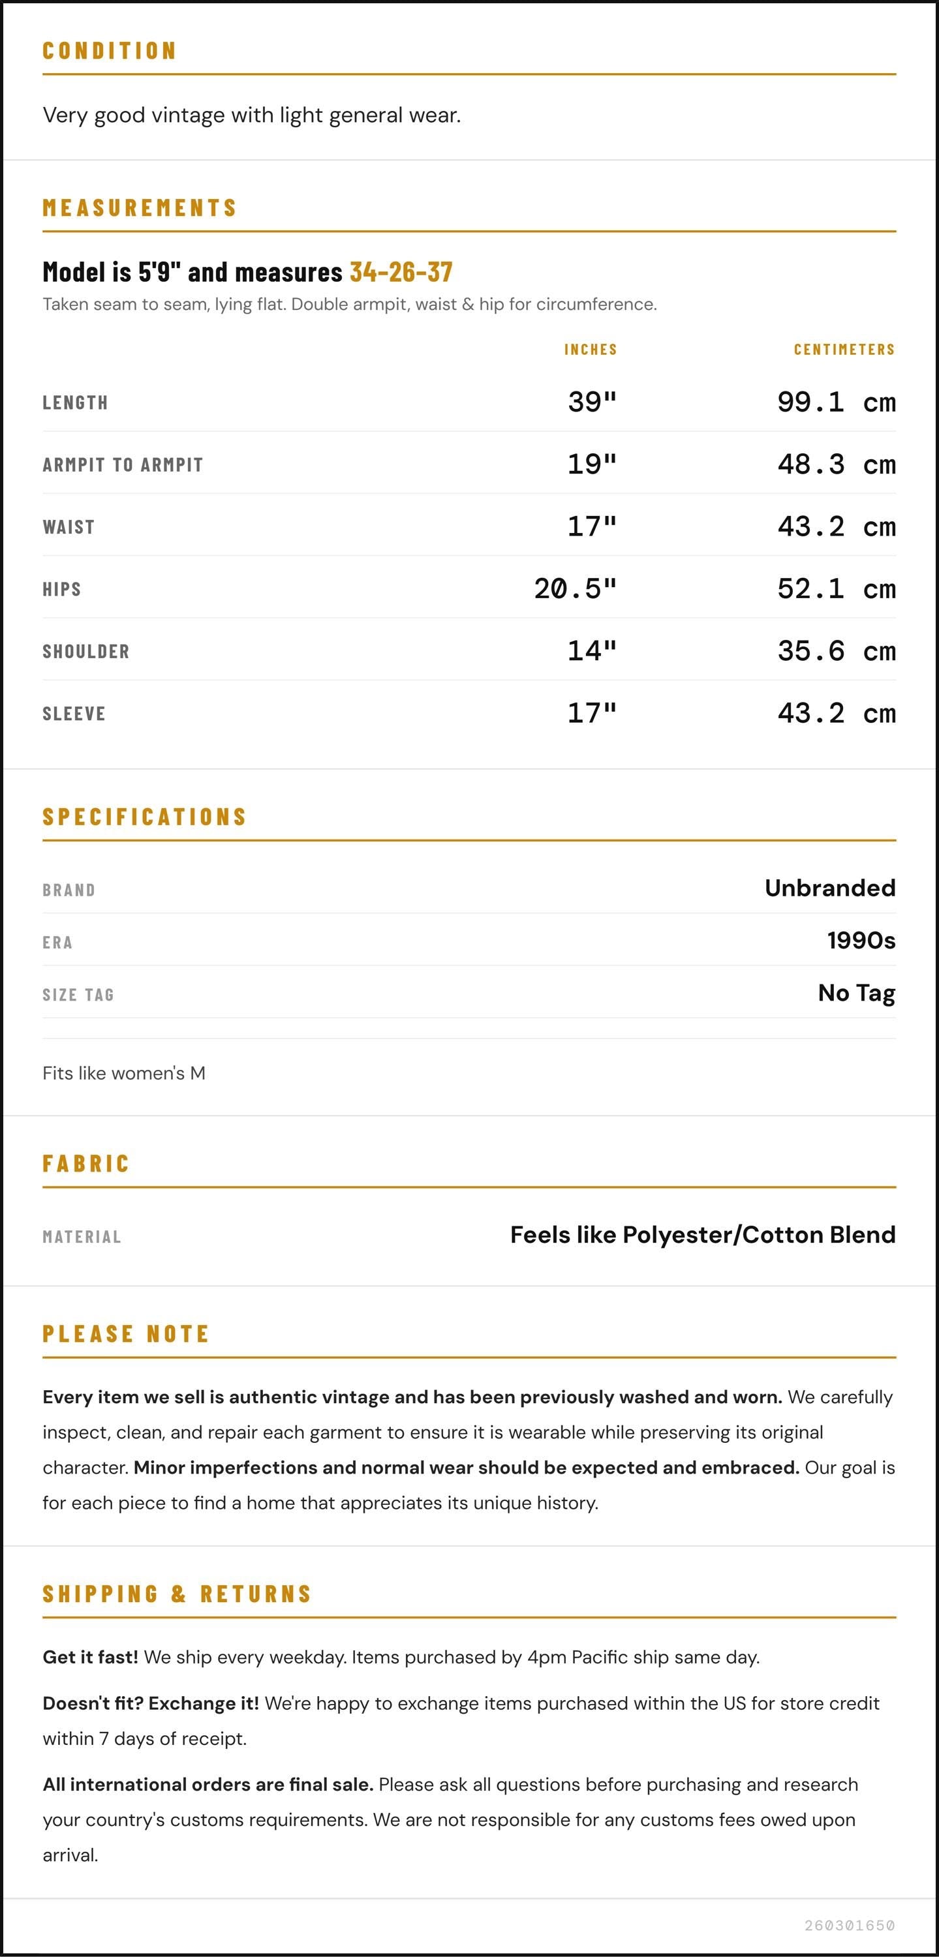Viewport: 939px width, 1957px height.
Task: Select the Unbranded brand value
Action: pos(829,888)
